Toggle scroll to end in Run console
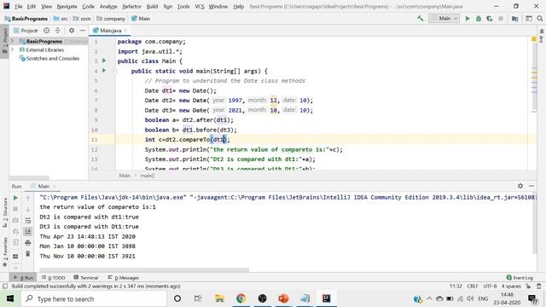The image size is (546, 307). pyautogui.click(x=28, y=231)
